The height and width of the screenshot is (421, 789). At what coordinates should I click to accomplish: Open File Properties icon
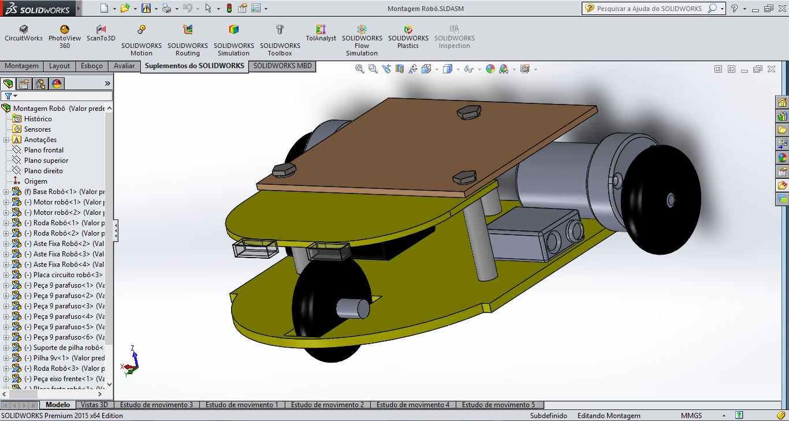(243, 8)
